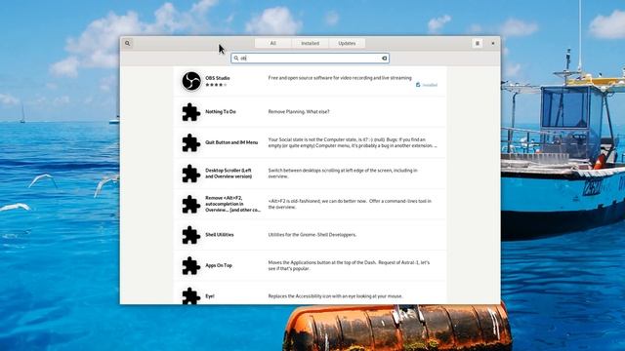
Task: Open the hamburger menu in header bar
Action: (478, 43)
